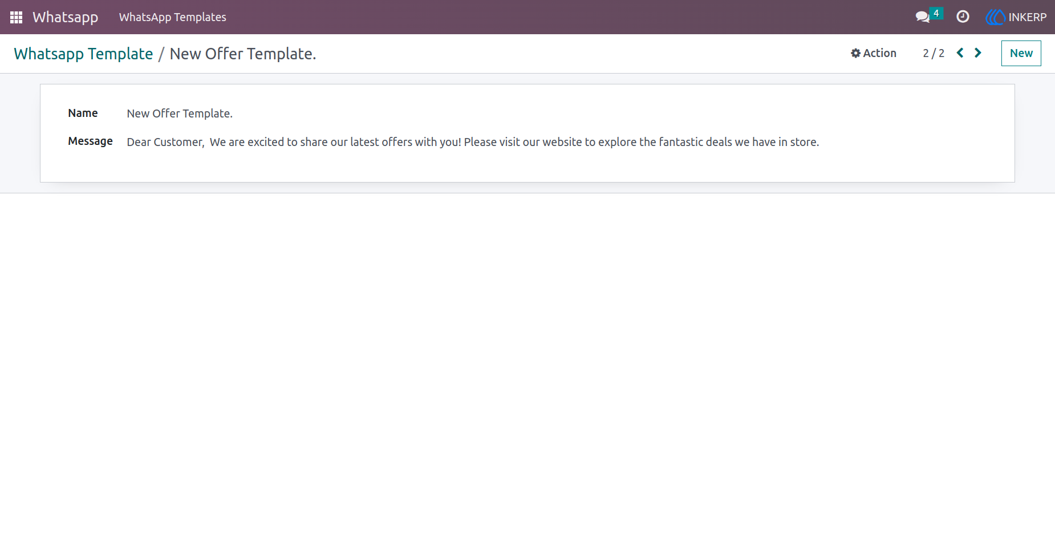Open the apps grid menu icon
Image resolution: width=1055 pixels, height=551 pixels.
[x=16, y=17]
